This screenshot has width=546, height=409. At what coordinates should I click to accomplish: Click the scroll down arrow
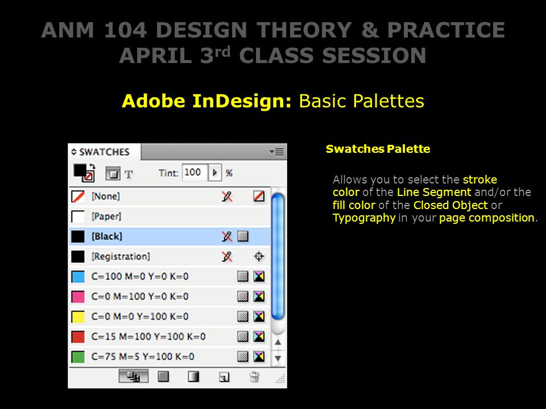pyautogui.click(x=278, y=358)
